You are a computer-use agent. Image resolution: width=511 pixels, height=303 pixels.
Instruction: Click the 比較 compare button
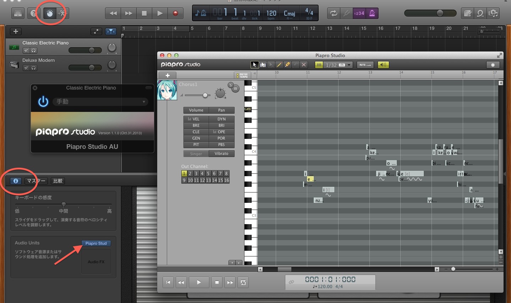click(58, 181)
